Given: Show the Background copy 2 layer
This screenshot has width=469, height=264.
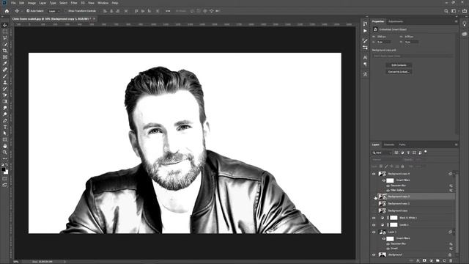Looking at the screenshot, I should (x=374, y=204).
